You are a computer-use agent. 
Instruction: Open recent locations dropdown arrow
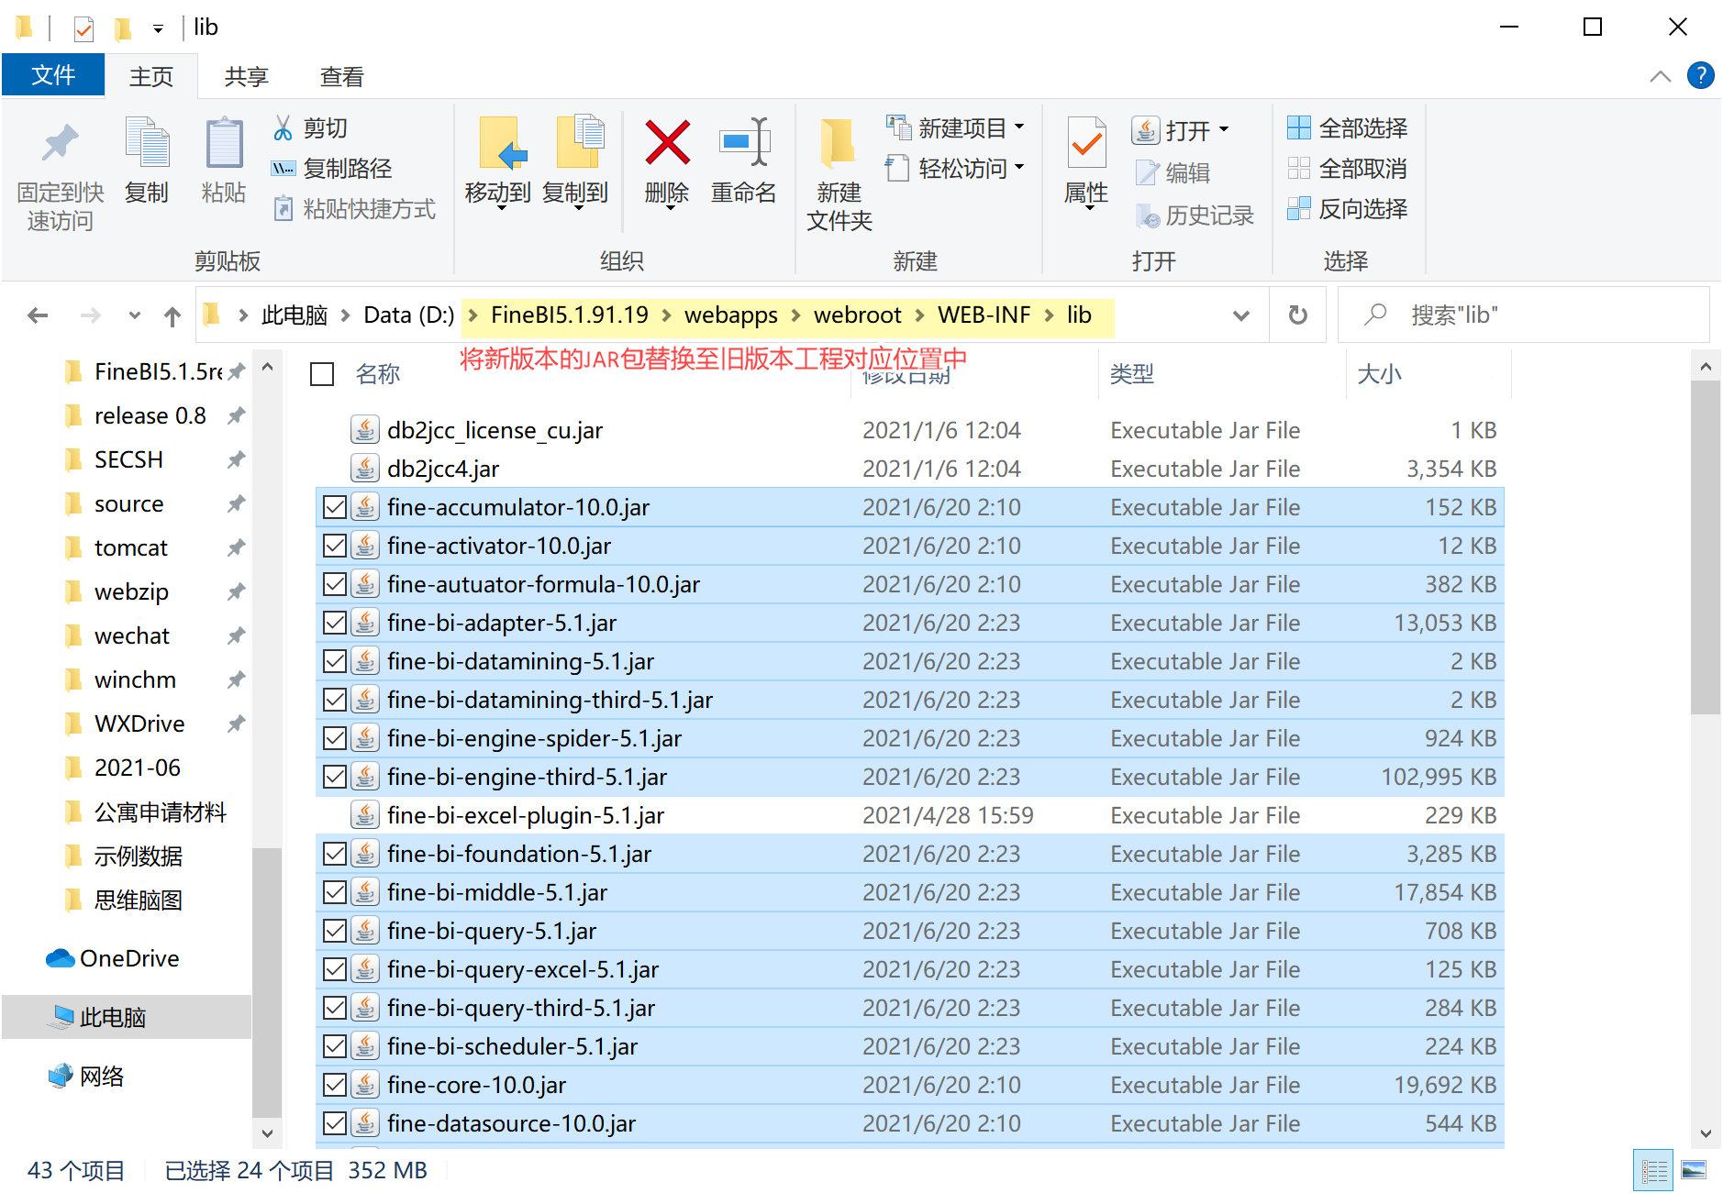point(135,315)
